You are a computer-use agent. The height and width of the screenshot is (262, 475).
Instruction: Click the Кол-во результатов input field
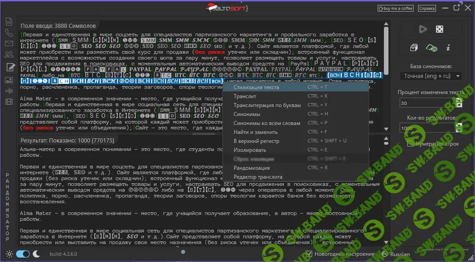427,128
